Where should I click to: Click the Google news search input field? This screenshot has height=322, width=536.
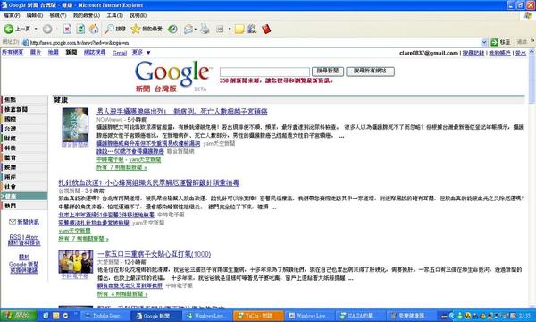point(264,72)
